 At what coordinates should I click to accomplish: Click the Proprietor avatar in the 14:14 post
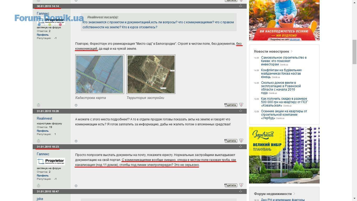(51, 21)
